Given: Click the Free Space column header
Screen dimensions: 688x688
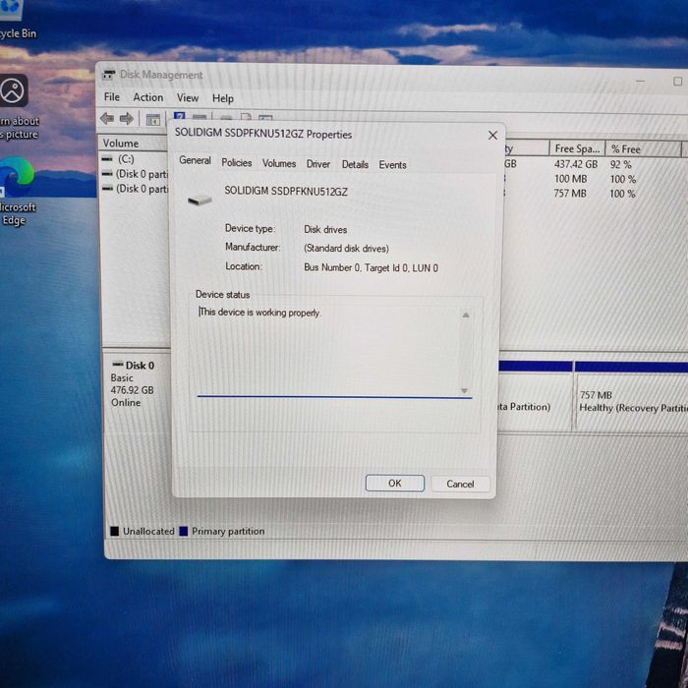Looking at the screenshot, I should (577, 148).
